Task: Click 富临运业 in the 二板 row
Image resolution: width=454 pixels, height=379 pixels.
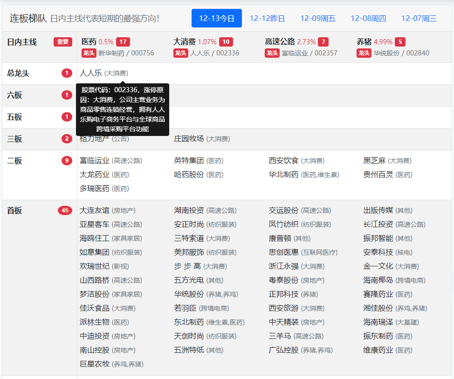Action: point(95,161)
